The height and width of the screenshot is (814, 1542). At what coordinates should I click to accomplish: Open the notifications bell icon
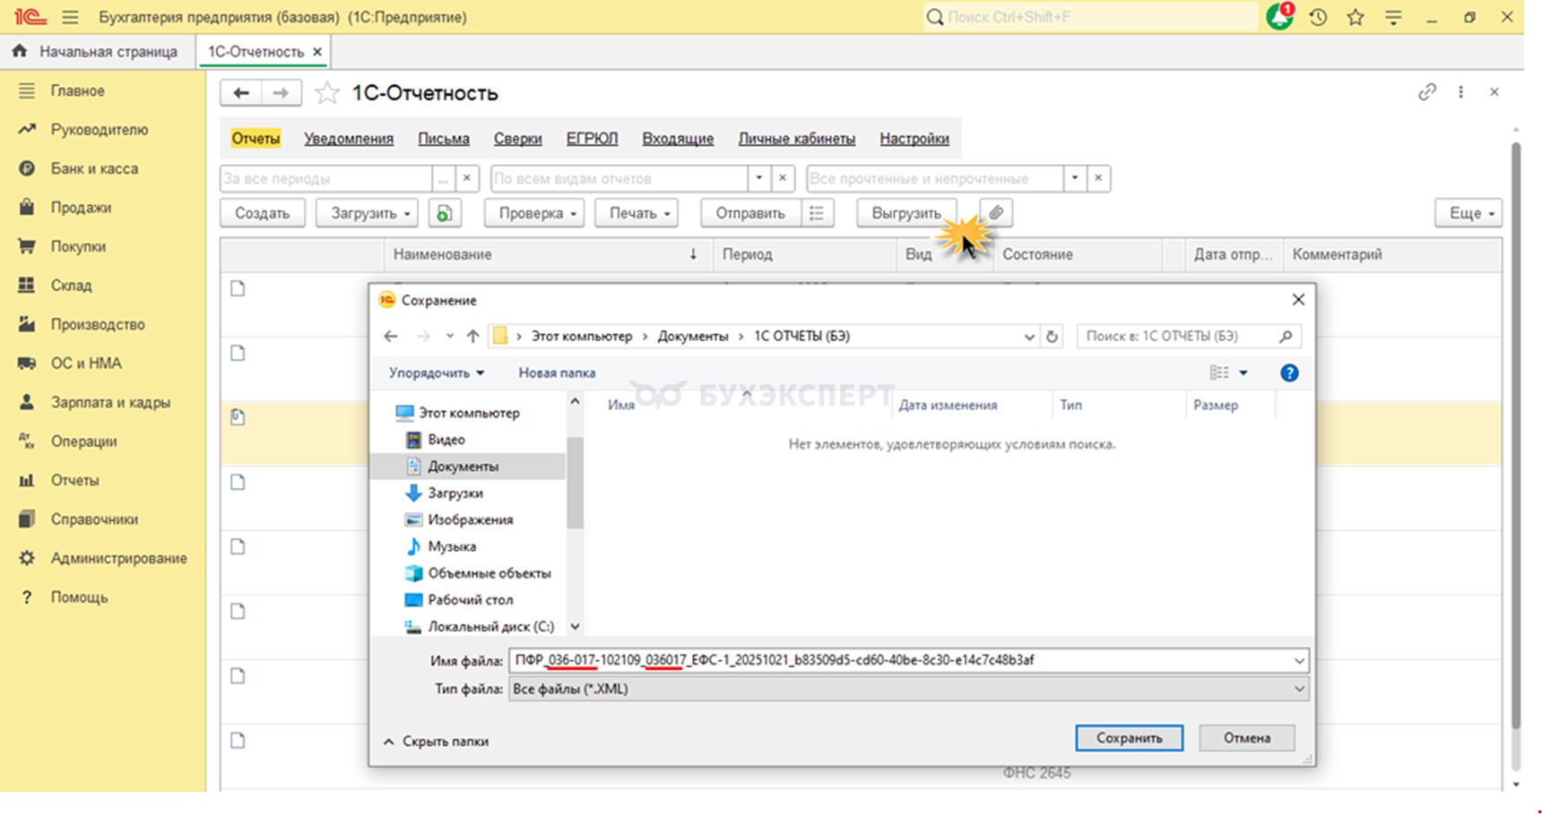pos(1279,16)
